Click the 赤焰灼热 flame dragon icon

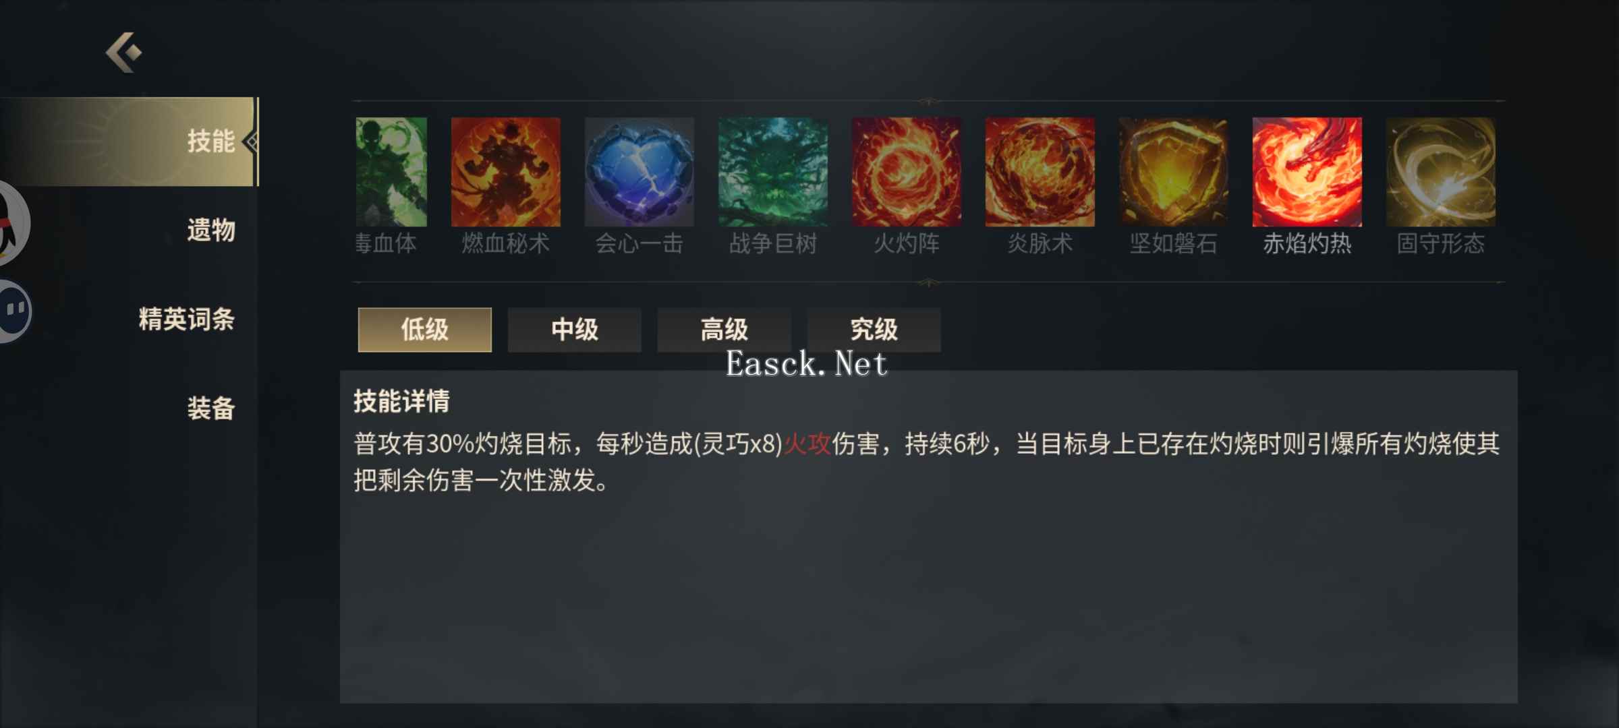pos(1307,172)
